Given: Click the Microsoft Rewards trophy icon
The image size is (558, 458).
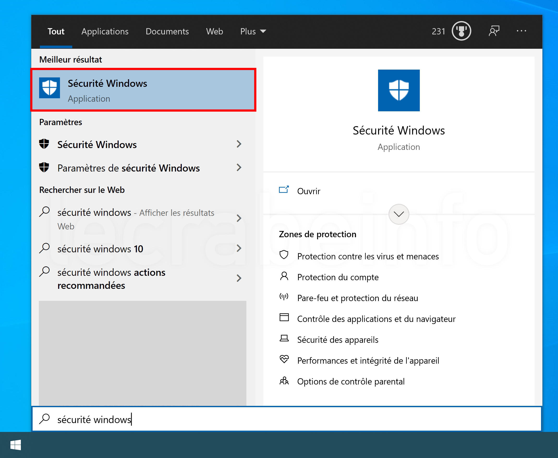Looking at the screenshot, I should 461,31.
